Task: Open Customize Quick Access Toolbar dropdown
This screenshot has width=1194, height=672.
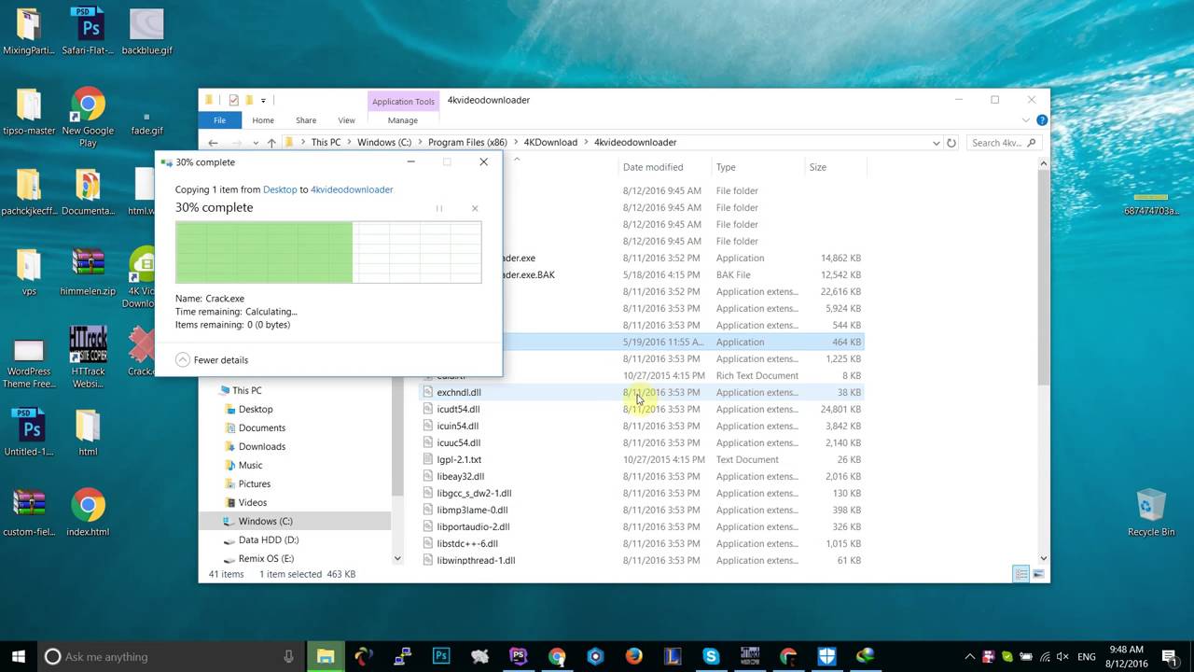Action: 263,100
